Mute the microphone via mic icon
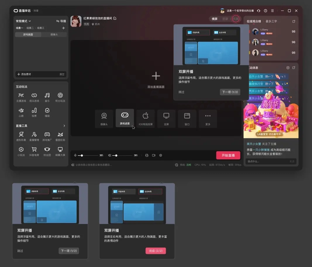Viewport: 312px width, 267px height. tap(75, 155)
